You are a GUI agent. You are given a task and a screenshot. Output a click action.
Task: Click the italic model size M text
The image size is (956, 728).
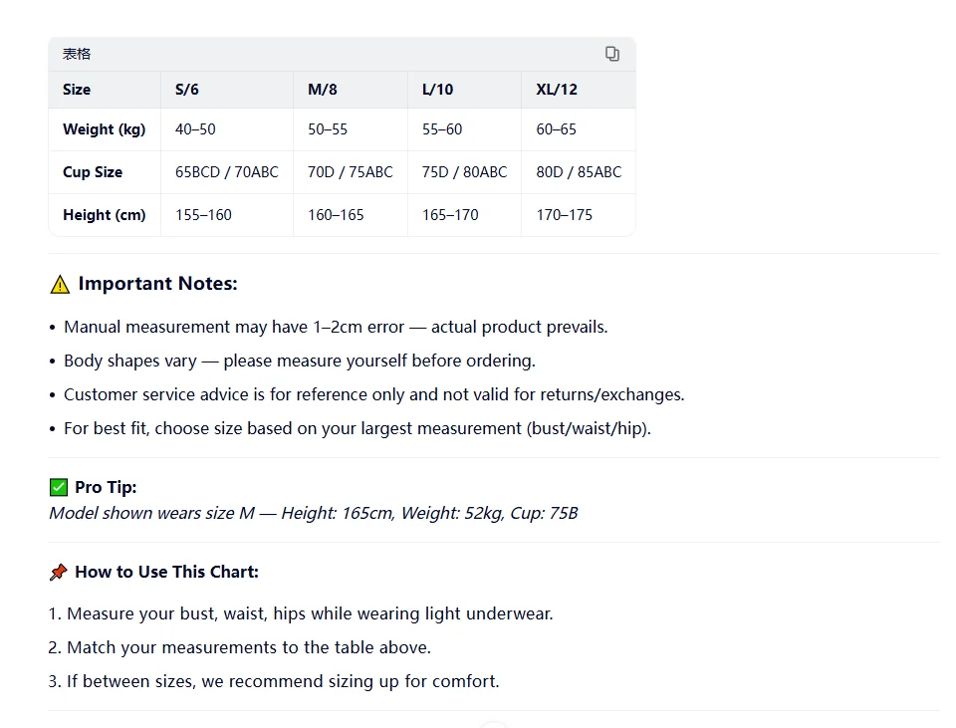point(314,513)
